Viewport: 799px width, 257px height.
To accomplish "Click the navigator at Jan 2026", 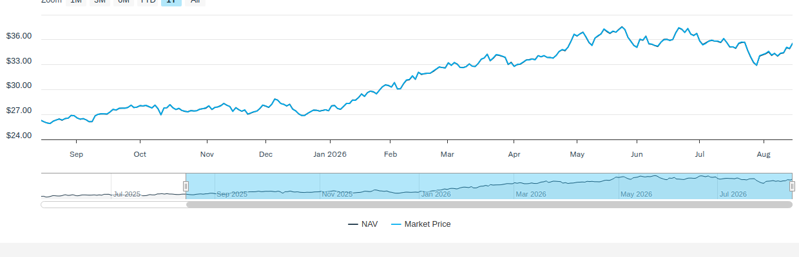I will pyautogui.click(x=436, y=194).
